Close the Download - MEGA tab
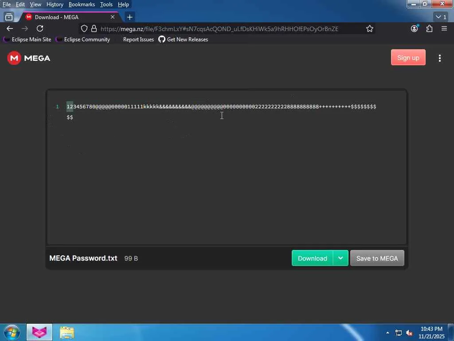The width and height of the screenshot is (454, 341). [113, 17]
